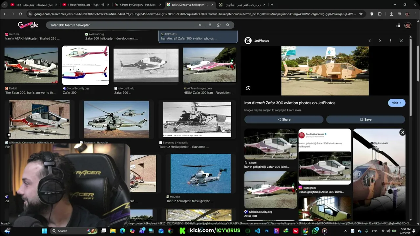This screenshot has height=236, width=420.
Task: Close the JetPhotos image preview panel
Action: pos(401,41)
